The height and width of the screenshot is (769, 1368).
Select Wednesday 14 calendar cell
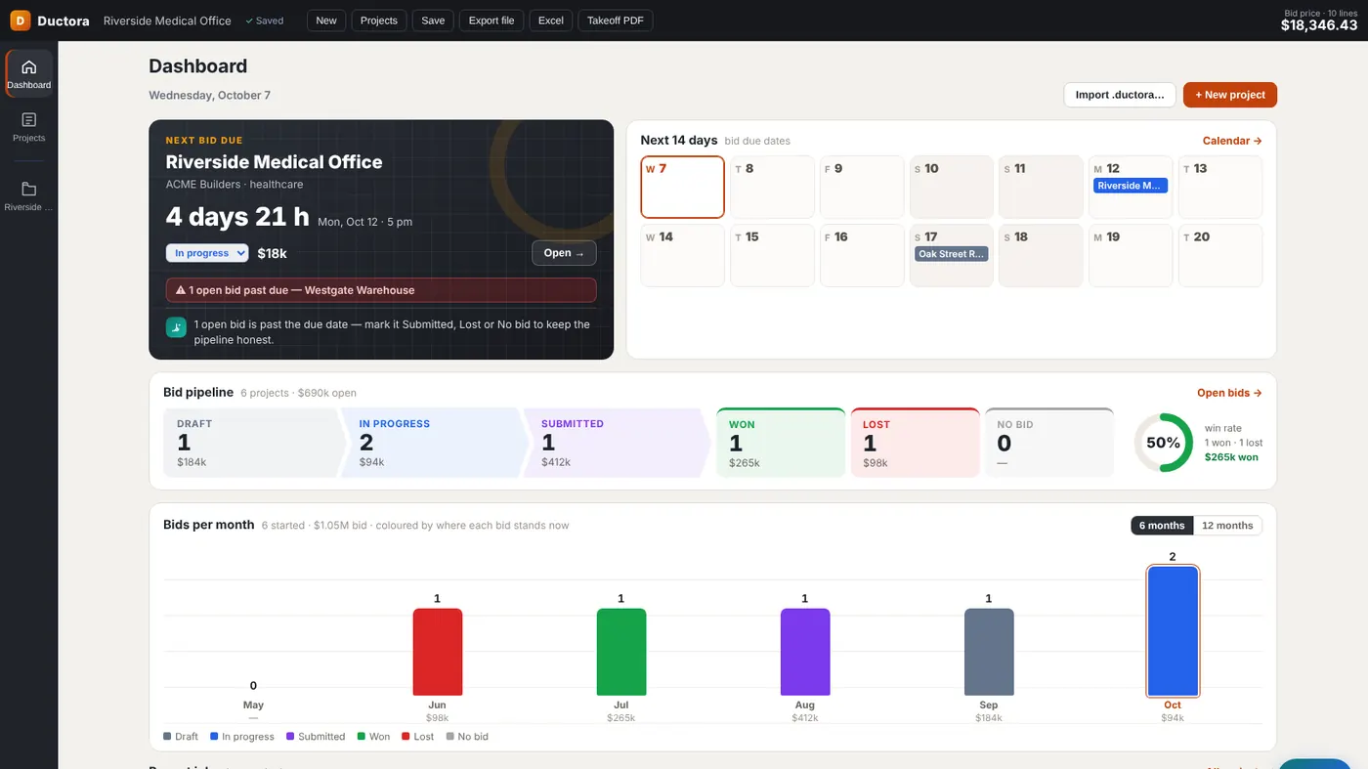(x=683, y=255)
